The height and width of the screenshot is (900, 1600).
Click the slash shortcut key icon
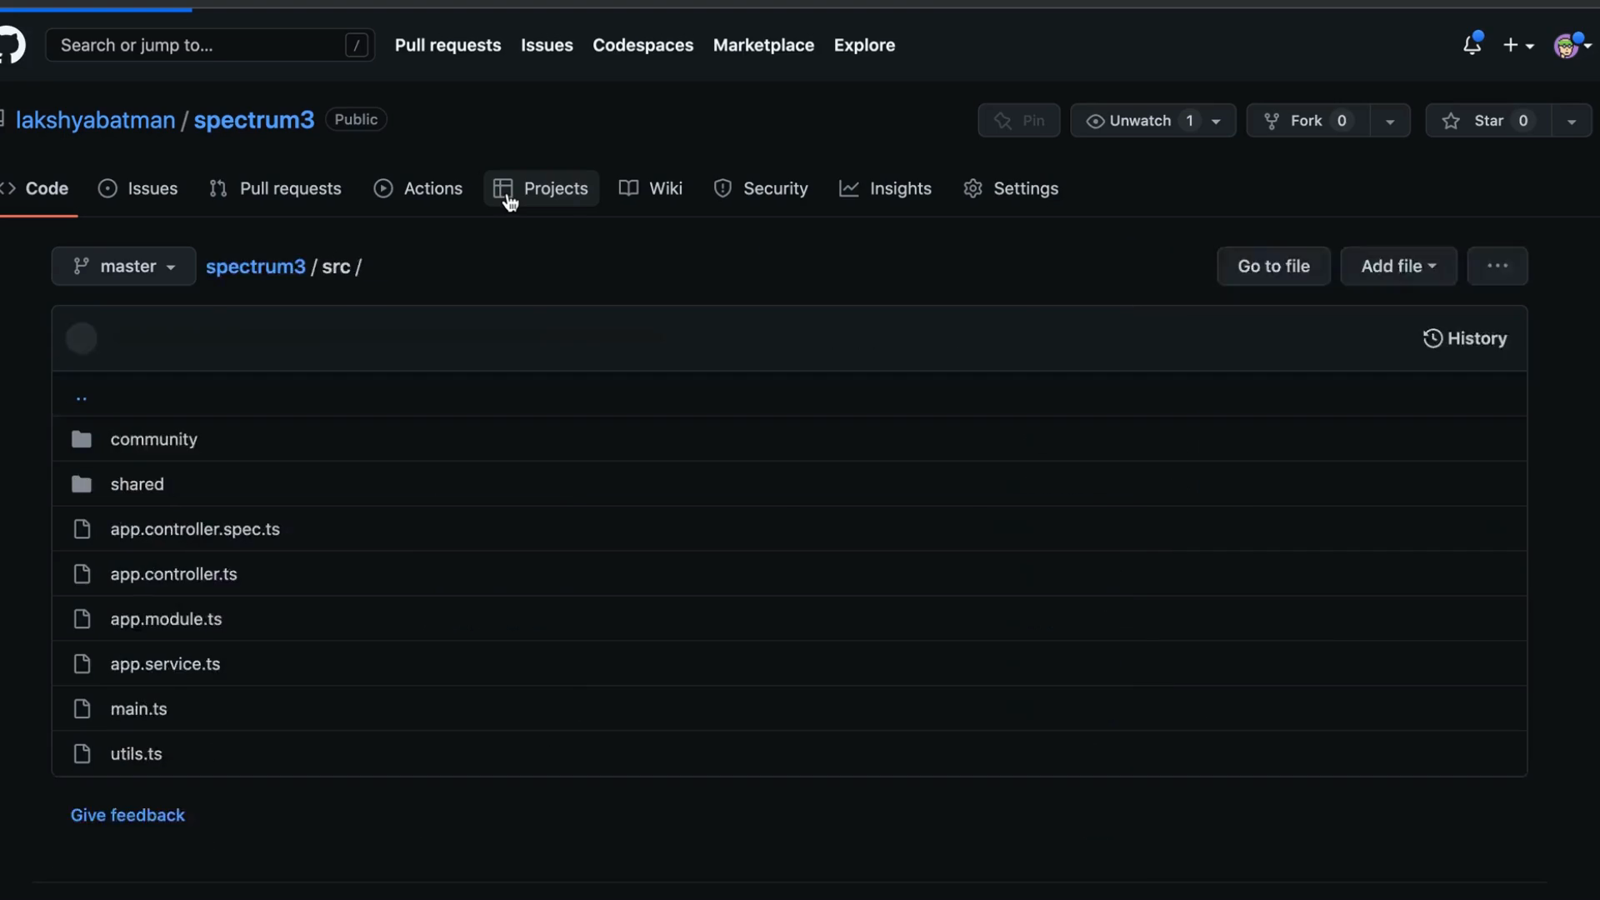tap(357, 45)
